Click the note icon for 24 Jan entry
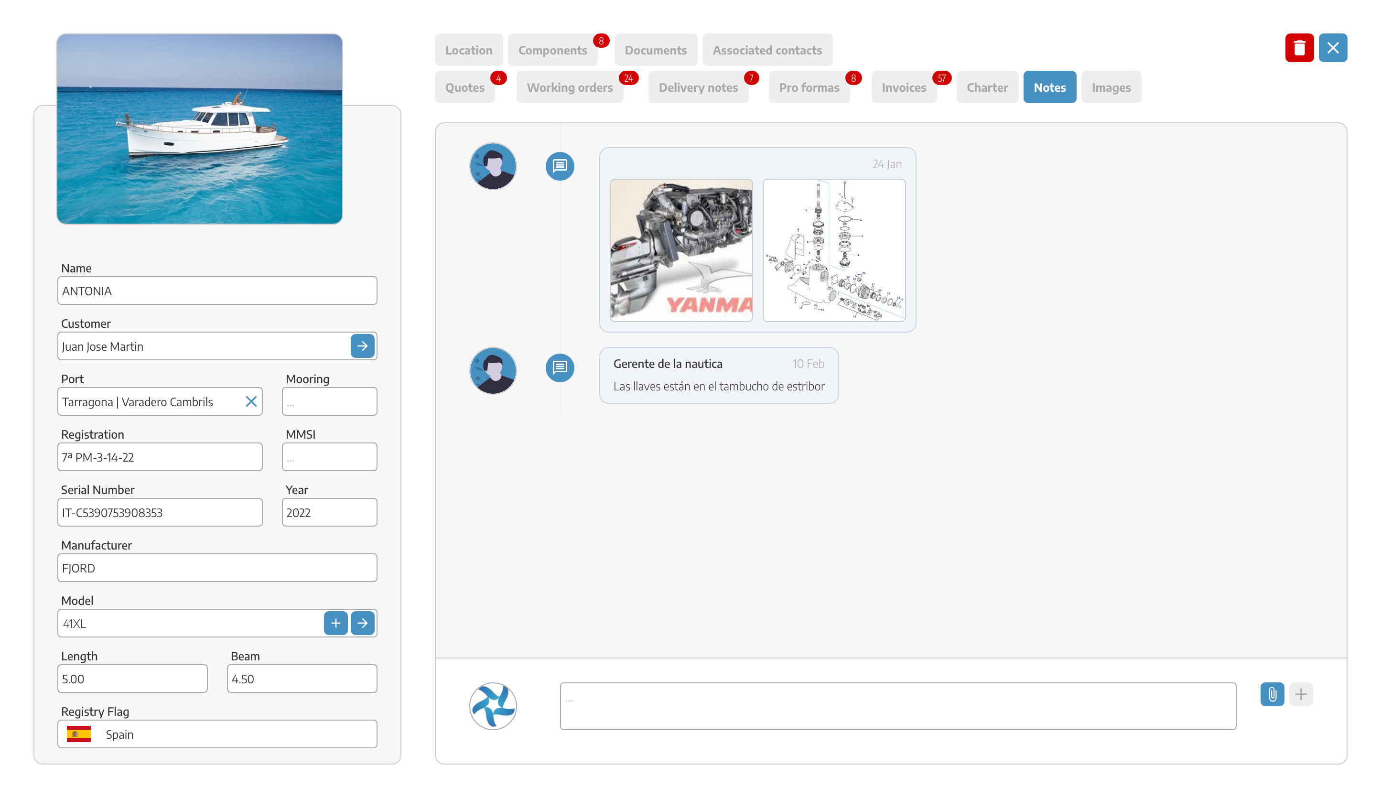The image size is (1381, 798). click(560, 165)
